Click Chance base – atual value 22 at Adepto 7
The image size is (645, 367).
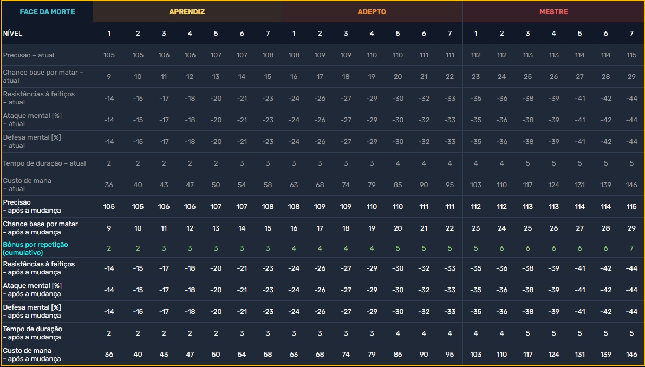pyautogui.click(x=449, y=76)
